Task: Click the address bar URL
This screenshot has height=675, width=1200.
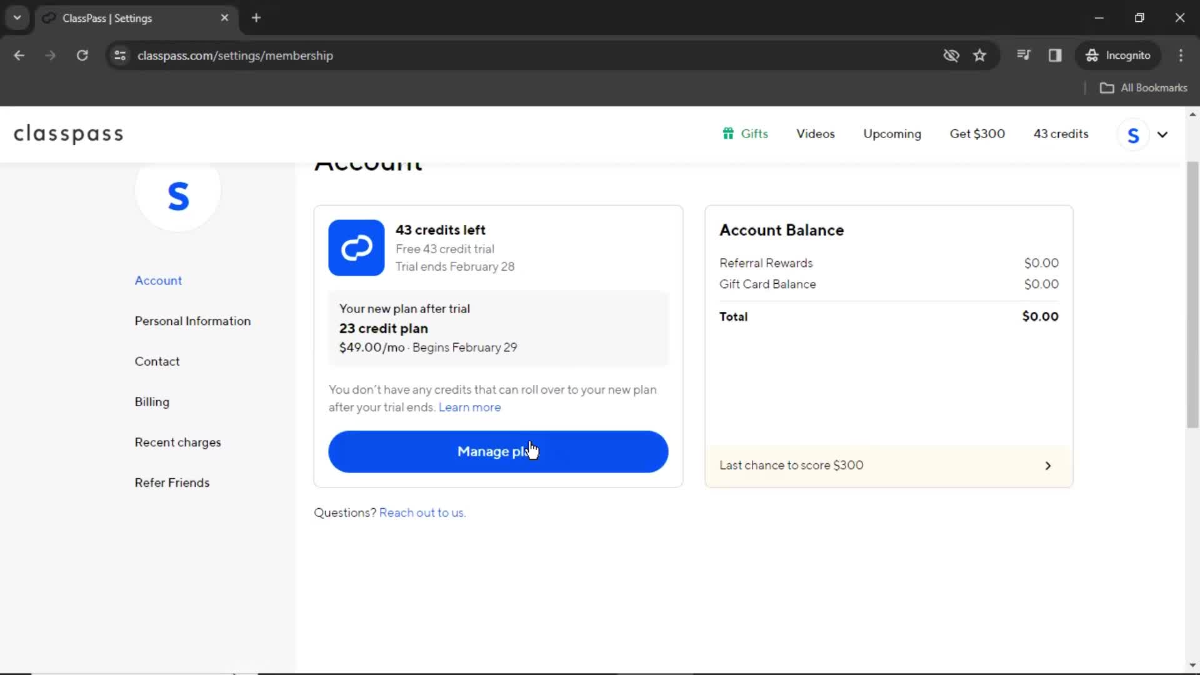Action: point(235,56)
